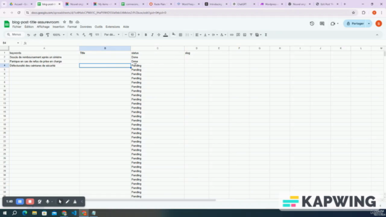Collapse the toolbar with chevron

(x=377, y=35)
